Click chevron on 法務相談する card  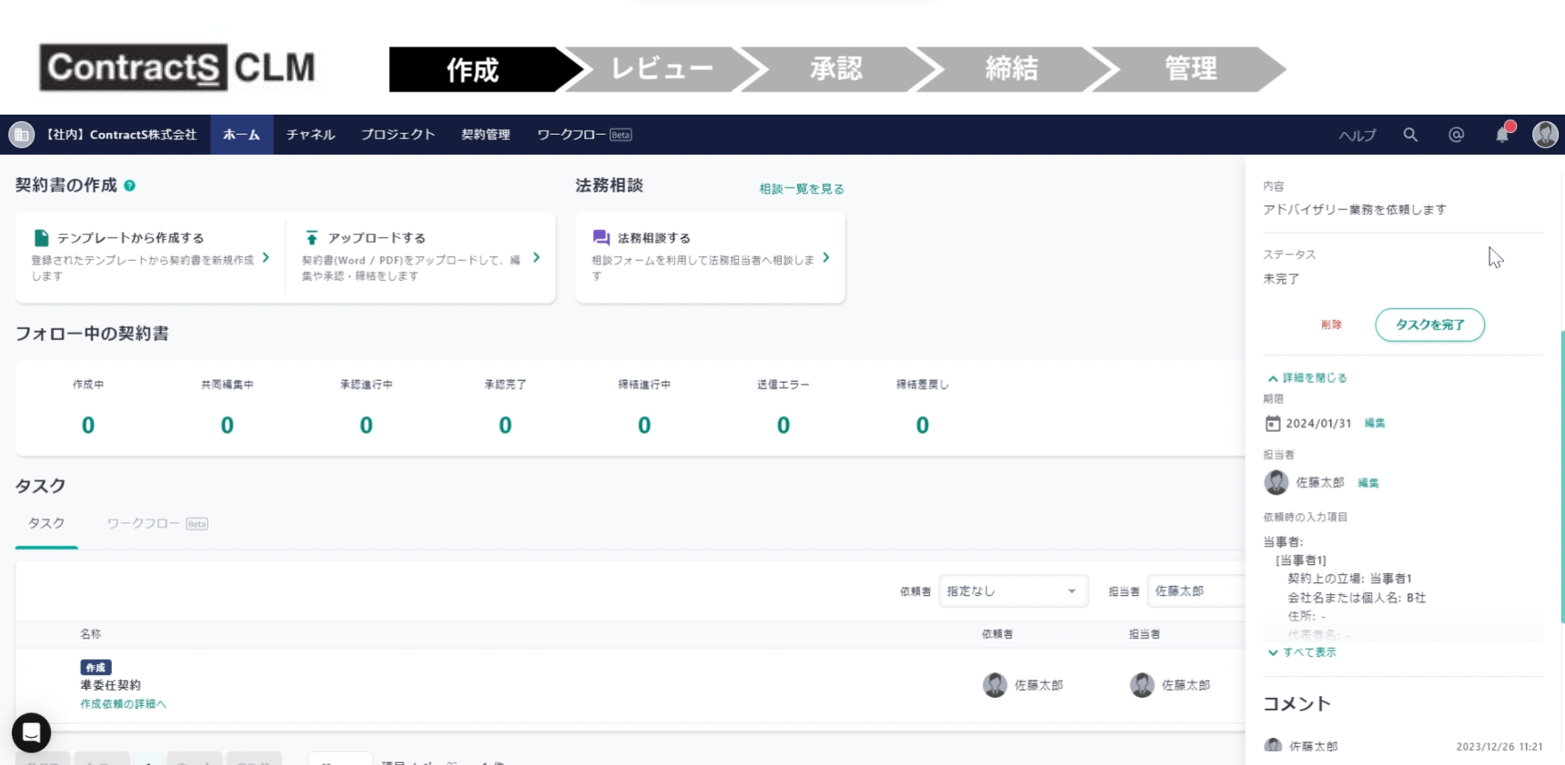click(826, 257)
